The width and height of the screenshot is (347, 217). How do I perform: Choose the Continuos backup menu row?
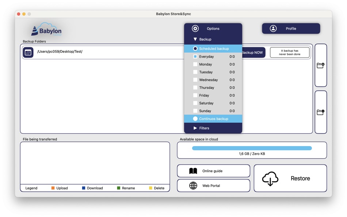(213, 119)
